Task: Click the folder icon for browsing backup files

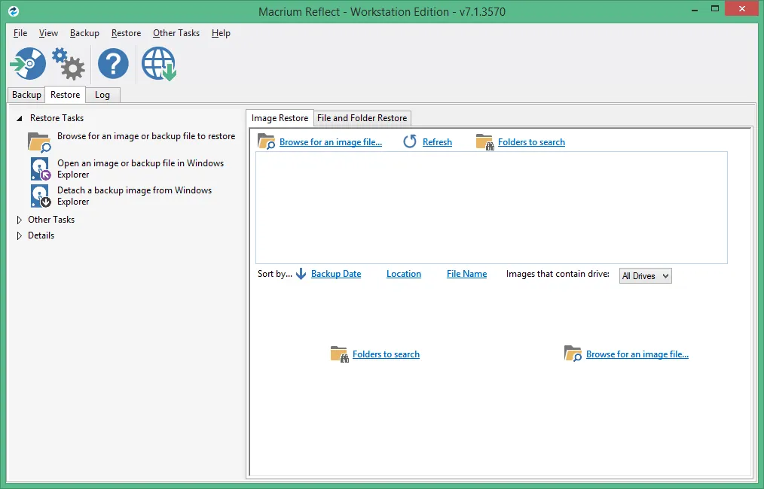Action: [39, 141]
